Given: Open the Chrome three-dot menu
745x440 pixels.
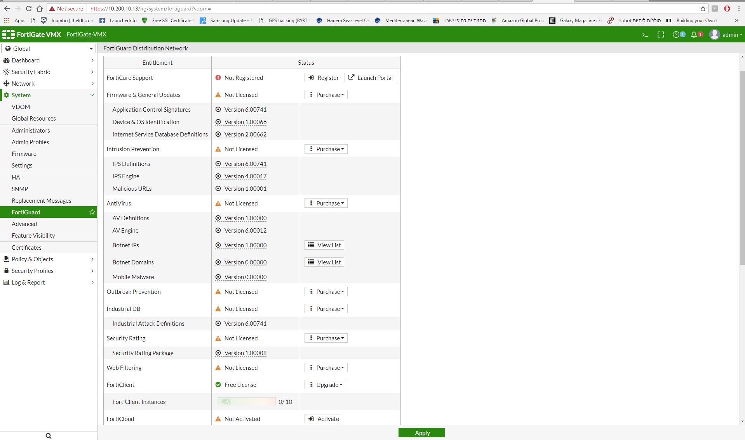Looking at the screenshot, I should pos(739,9).
